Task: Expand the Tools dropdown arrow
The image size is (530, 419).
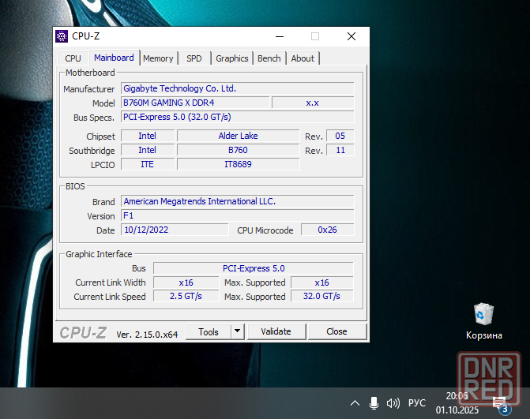Action: [237, 332]
